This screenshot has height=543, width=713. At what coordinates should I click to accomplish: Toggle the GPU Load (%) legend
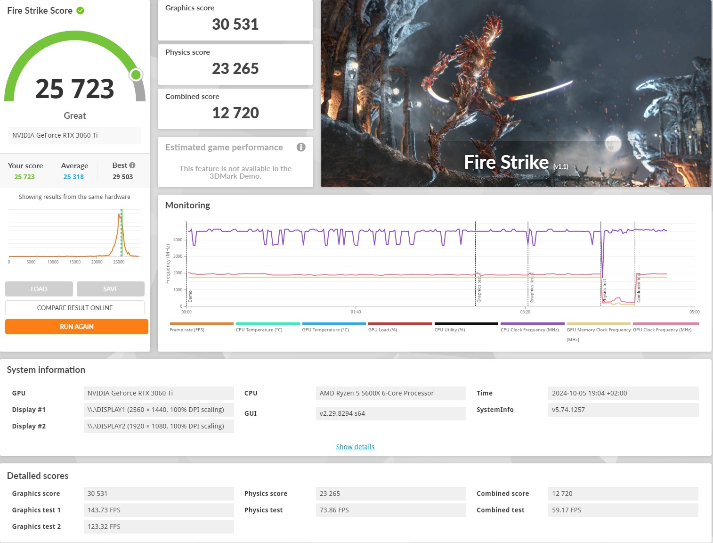(400, 327)
